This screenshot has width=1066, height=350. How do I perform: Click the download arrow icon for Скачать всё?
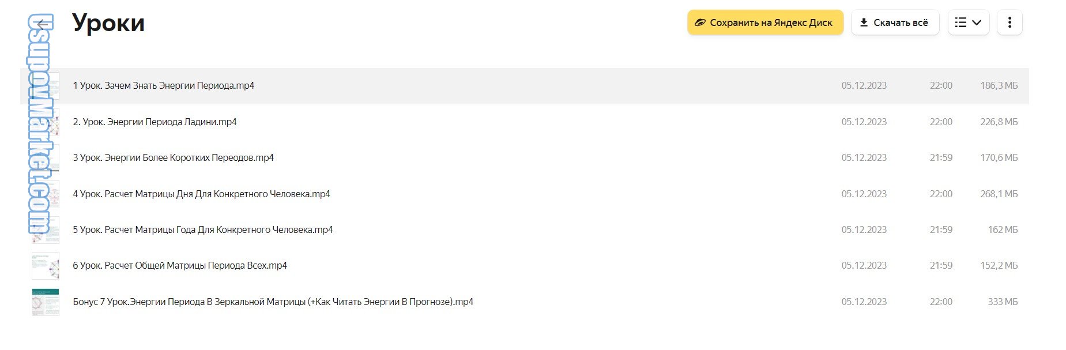pyautogui.click(x=864, y=22)
